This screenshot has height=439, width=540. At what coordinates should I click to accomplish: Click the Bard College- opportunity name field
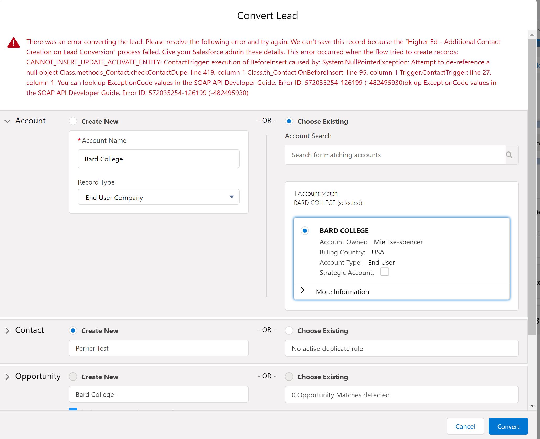click(159, 394)
